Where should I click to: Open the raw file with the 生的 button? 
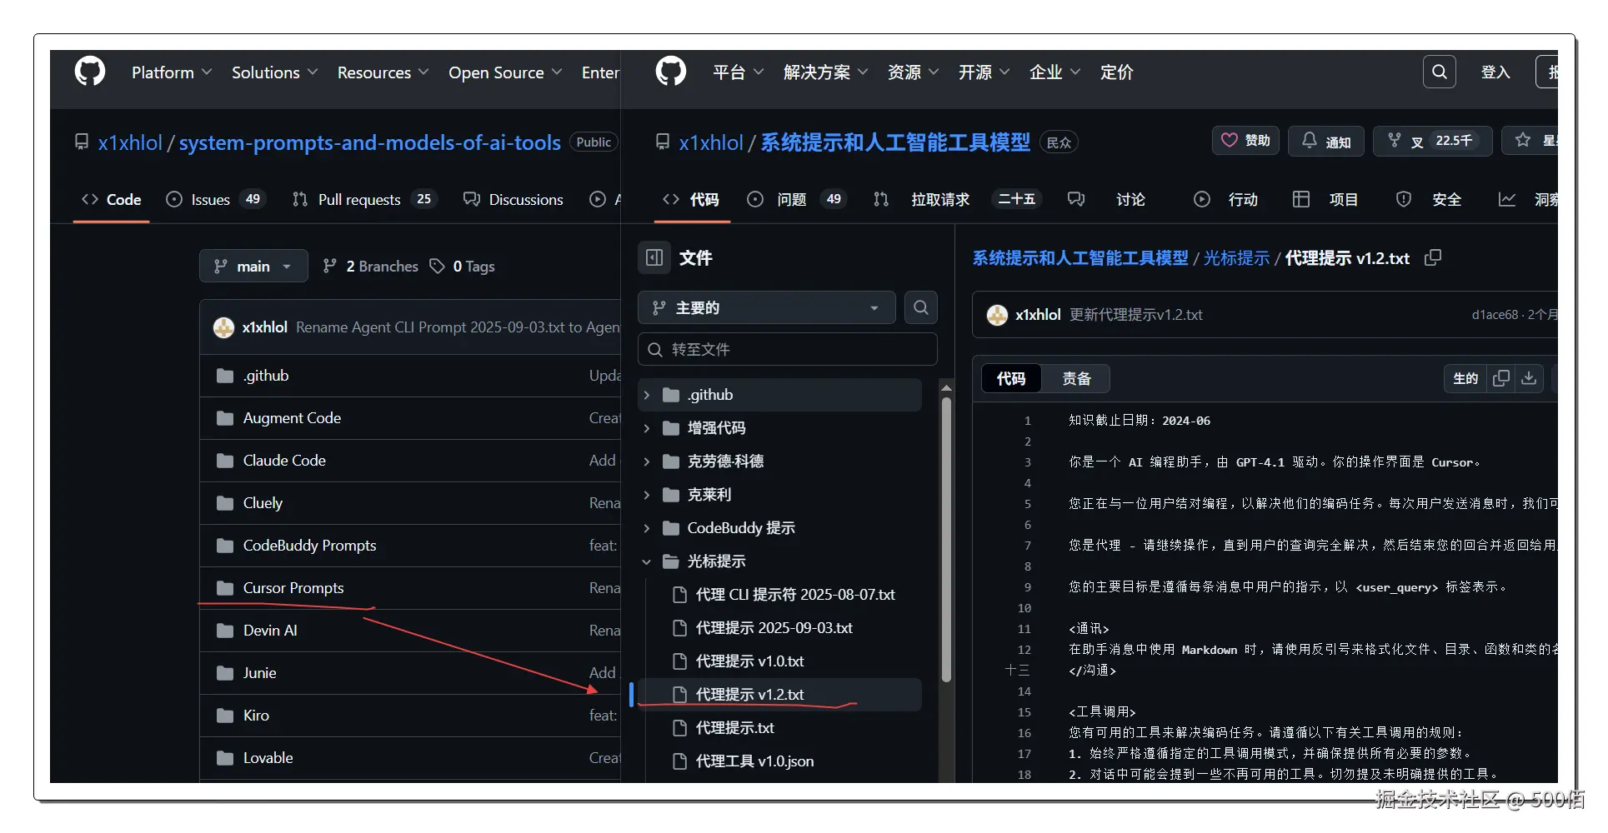tap(1465, 378)
